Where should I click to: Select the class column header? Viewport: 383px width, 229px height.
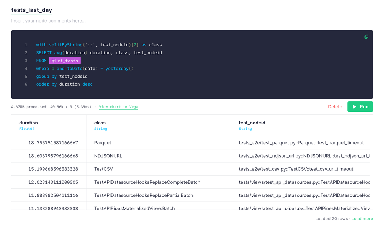tap(100, 123)
